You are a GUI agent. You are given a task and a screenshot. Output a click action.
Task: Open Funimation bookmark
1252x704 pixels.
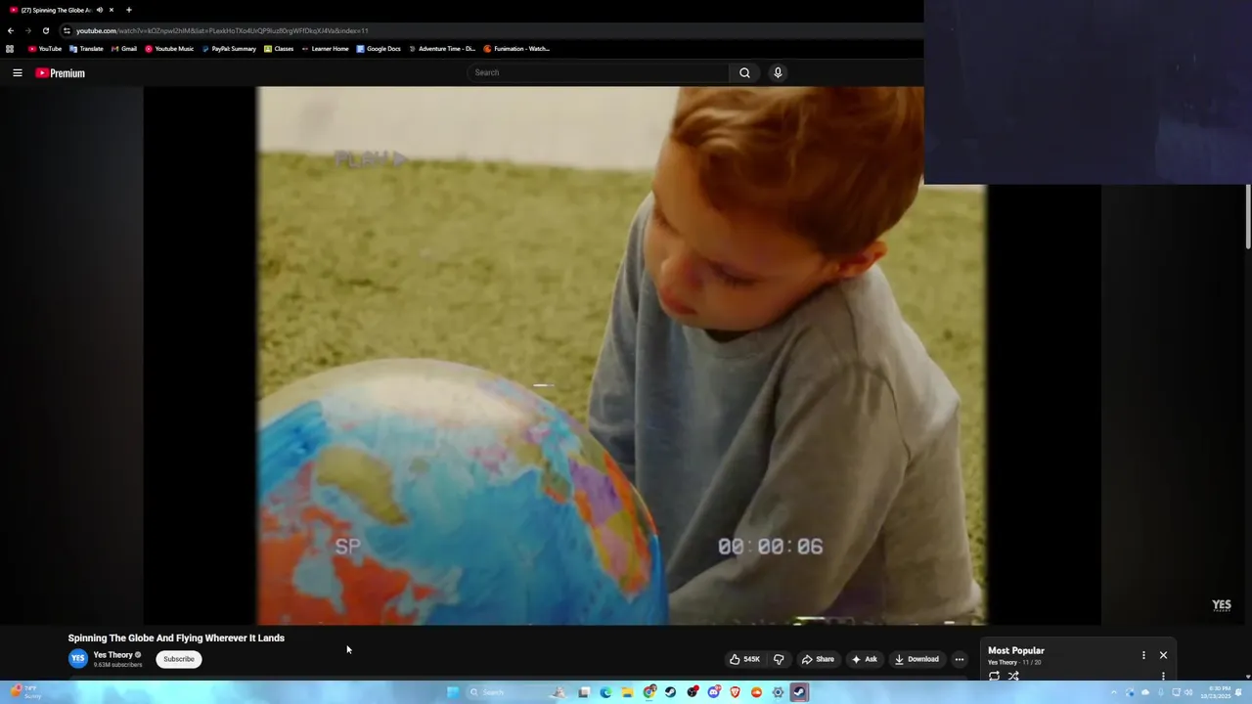click(516, 49)
